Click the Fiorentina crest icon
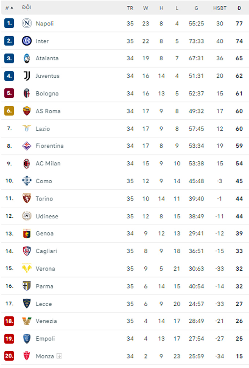 26,146
